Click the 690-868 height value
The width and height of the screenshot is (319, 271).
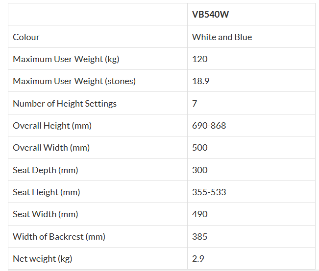point(209,126)
